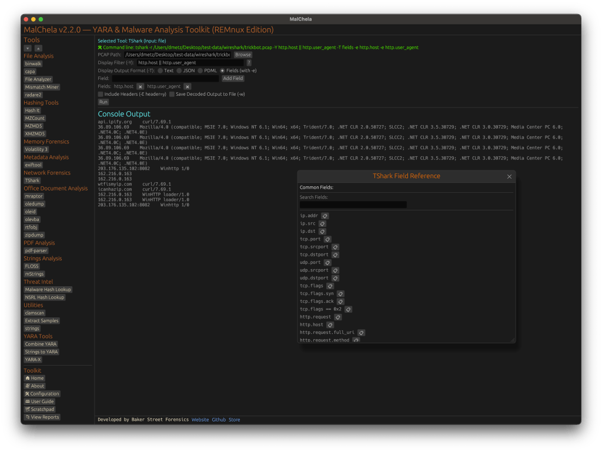
Task: Enable the Include Headers checkbox
Action: pyautogui.click(x=101, y=94)
